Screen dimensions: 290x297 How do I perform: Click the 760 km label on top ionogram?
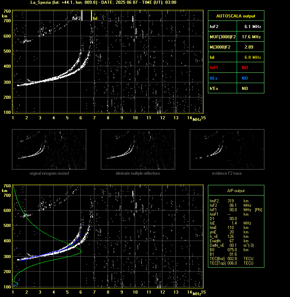[x=7, y=11]
